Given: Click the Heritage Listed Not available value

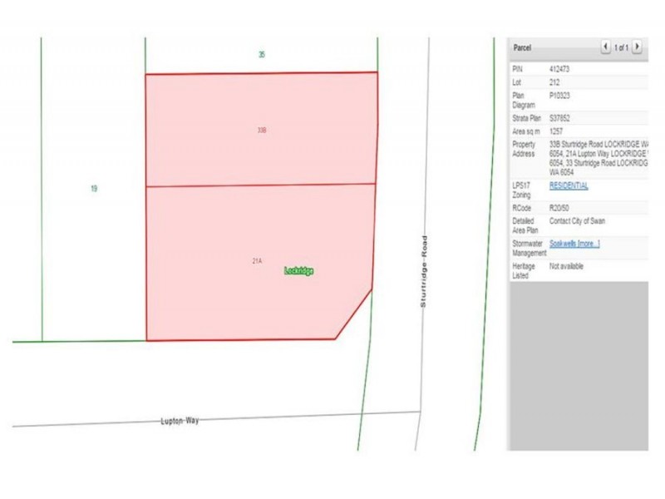Looking at the screenshot, I should coord(566,265).
